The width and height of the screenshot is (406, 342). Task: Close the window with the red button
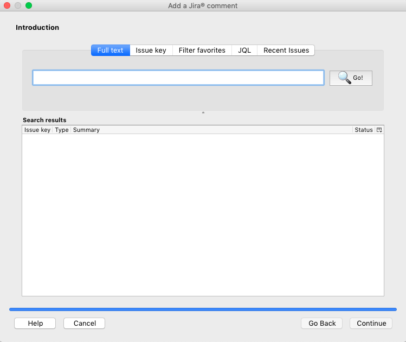(x=7, y=5)
